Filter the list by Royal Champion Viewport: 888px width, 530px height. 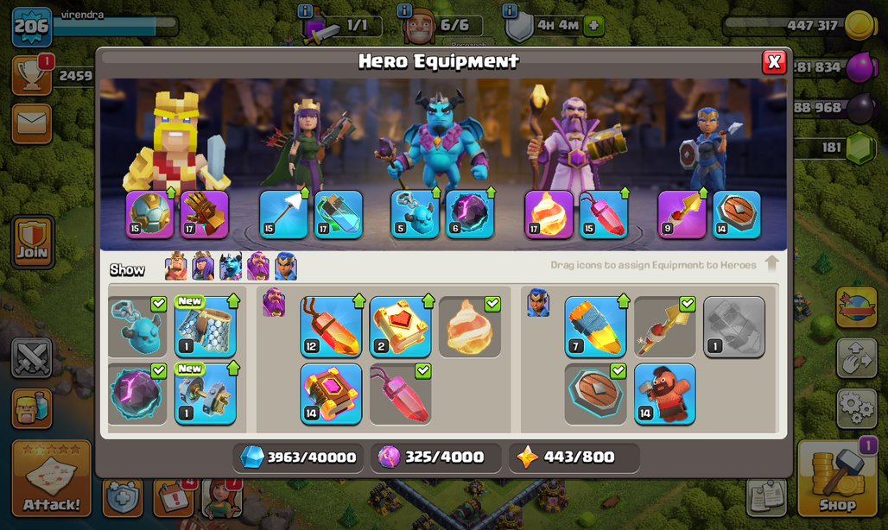286,267
